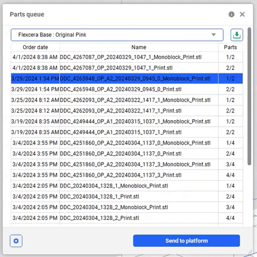Select DDC_4249444 1037_1_Print.stl row
257x257 pixels.
coord(127,132)
